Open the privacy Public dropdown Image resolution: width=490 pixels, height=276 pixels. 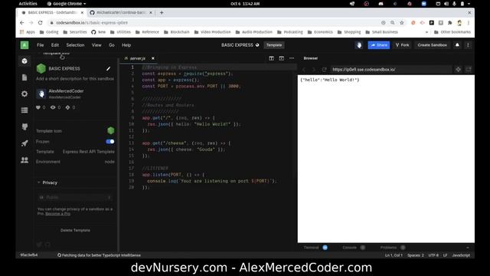point(75,197)
